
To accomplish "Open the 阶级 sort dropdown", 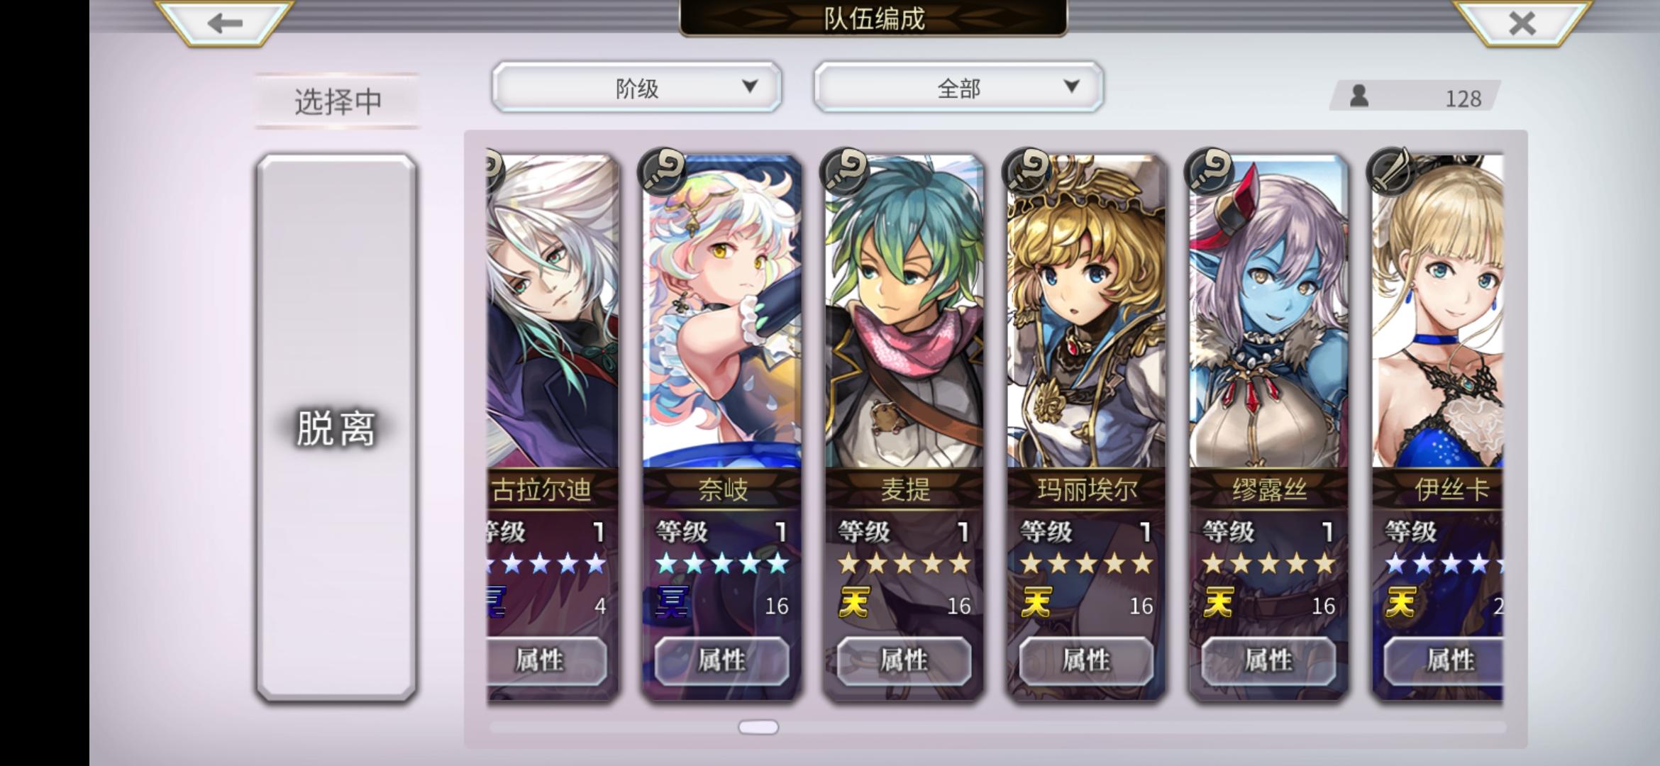I will coord(636,87).
